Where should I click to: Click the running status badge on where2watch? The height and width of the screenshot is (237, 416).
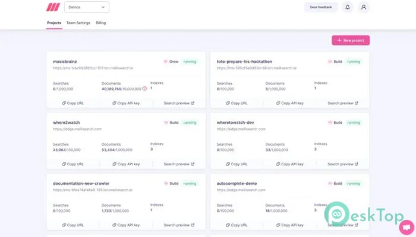(x=190, y=123)
